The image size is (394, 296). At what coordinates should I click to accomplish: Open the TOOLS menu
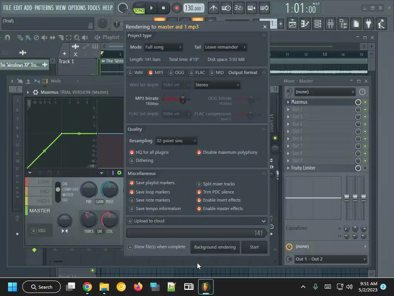point(94,8)
